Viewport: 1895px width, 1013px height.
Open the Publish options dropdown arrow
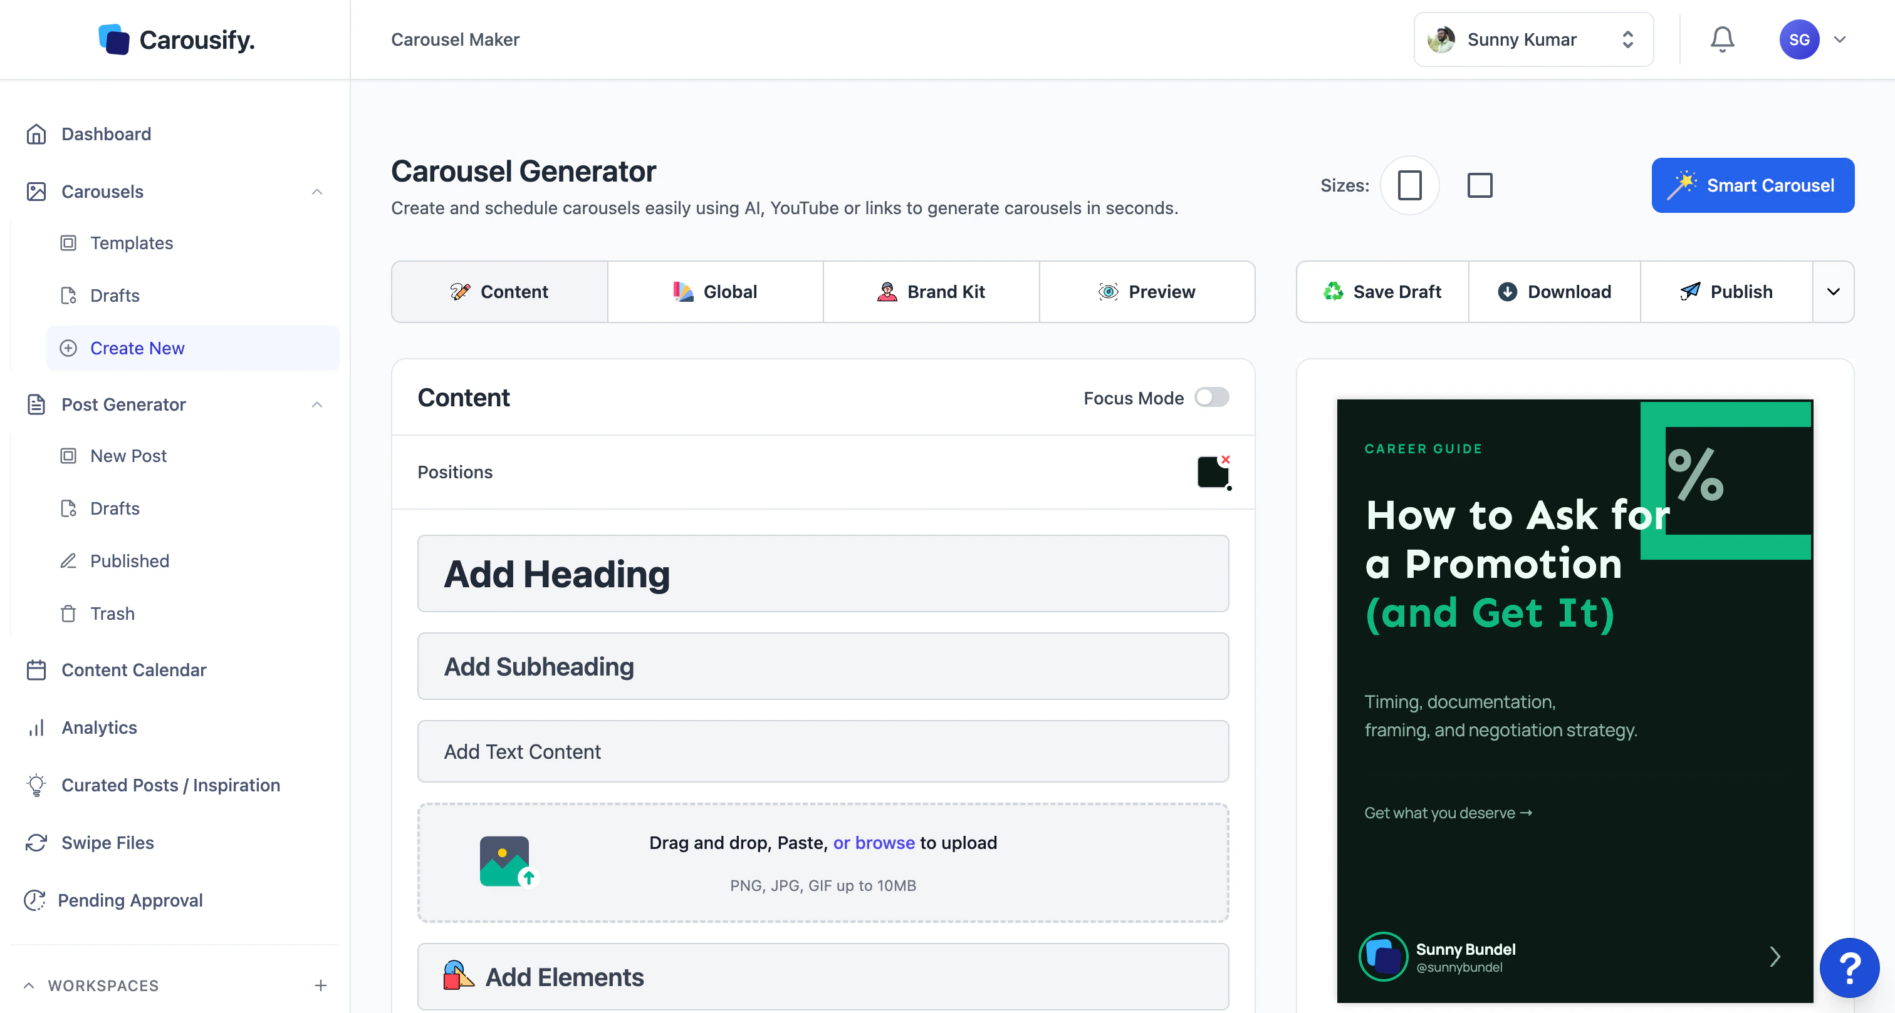coord(1833,292)
